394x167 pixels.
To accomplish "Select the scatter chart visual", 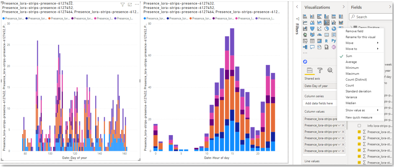I will 320,28.
